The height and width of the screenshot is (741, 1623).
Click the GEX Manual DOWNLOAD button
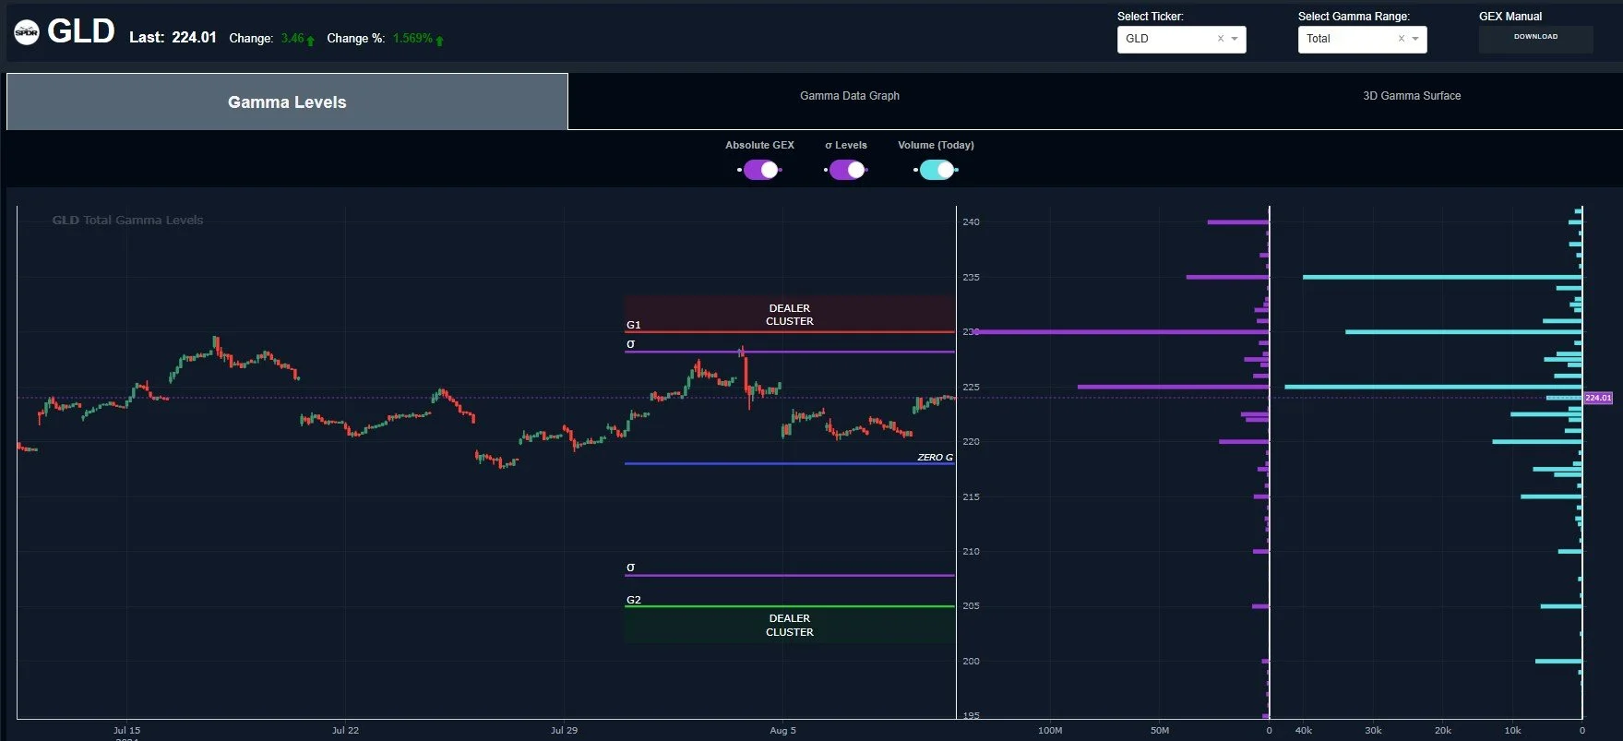click(x=1535, y=38)
